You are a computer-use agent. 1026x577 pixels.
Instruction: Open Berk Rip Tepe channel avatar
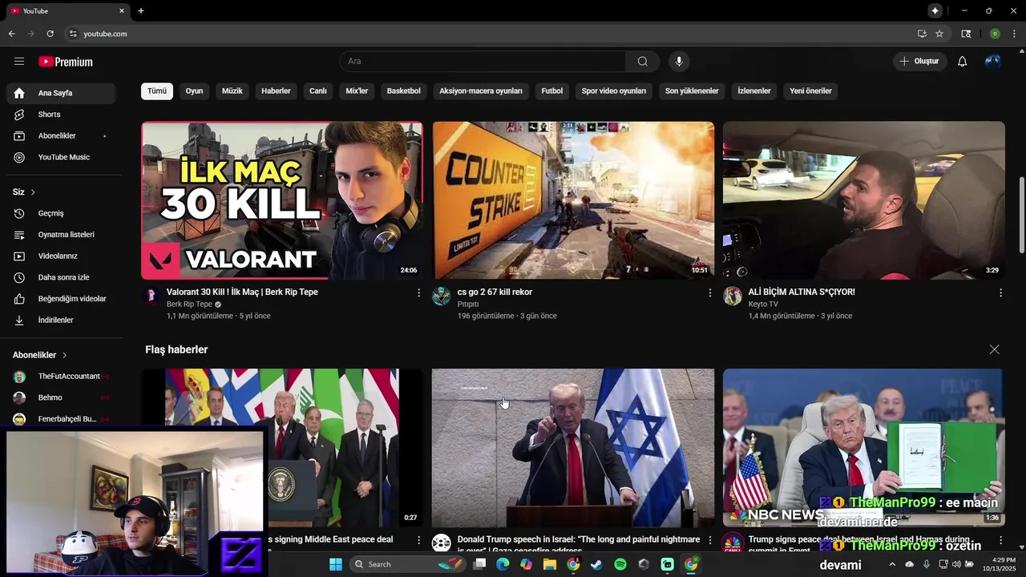pos(151,297)
